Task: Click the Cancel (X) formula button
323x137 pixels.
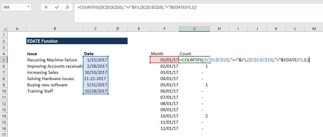Action: (x=46, y=7)
